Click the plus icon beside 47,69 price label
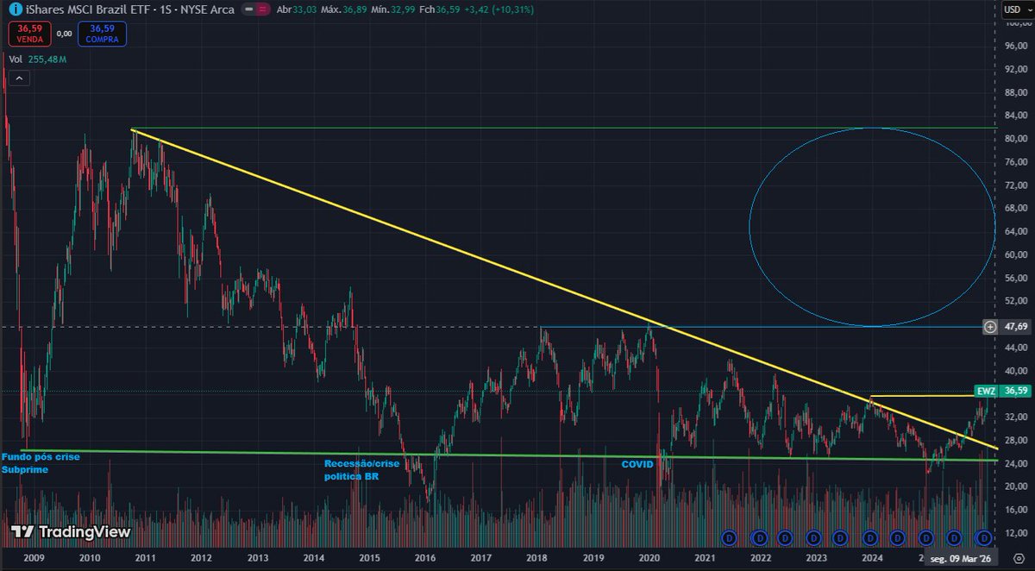 [x=990, y=327]
